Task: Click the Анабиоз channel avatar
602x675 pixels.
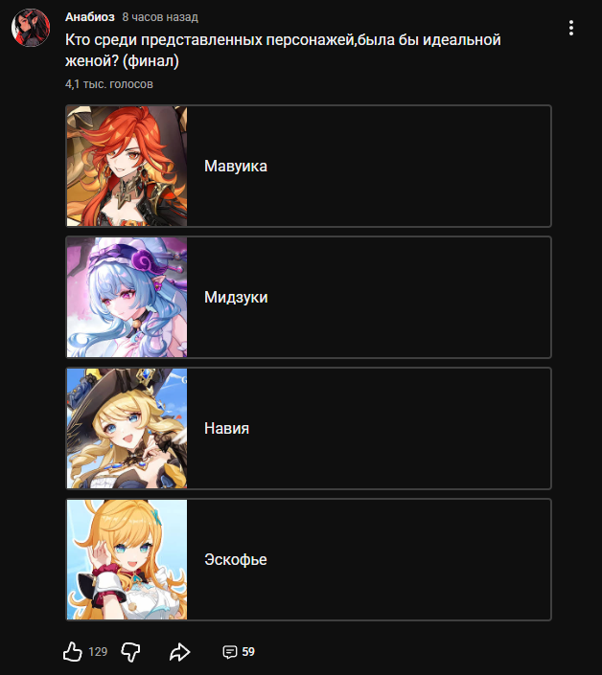Action: coord(31,28)
